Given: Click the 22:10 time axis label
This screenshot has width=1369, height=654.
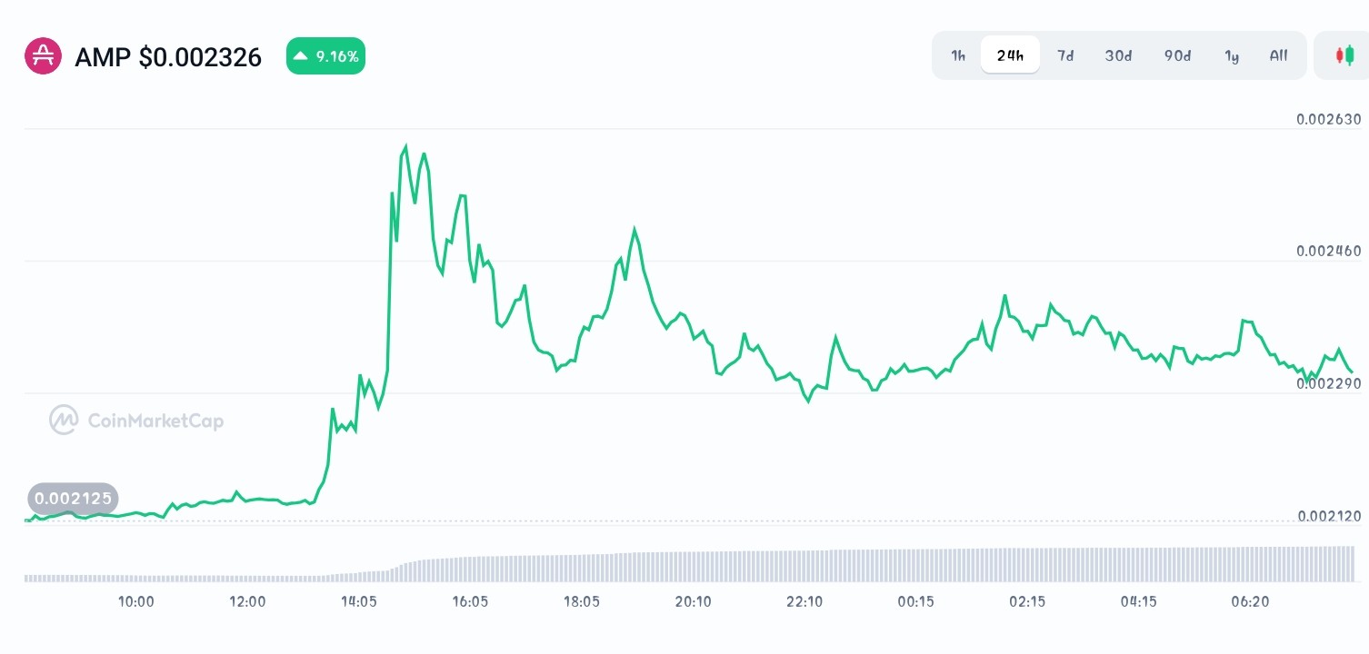Looking at the screenshot, I should point(804,601).
